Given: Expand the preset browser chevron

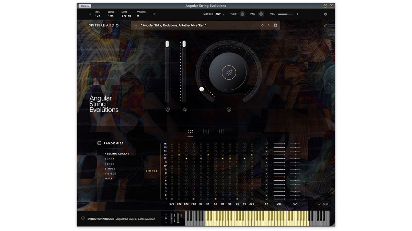Looking at the screenshot, I should tap(136, 25).
